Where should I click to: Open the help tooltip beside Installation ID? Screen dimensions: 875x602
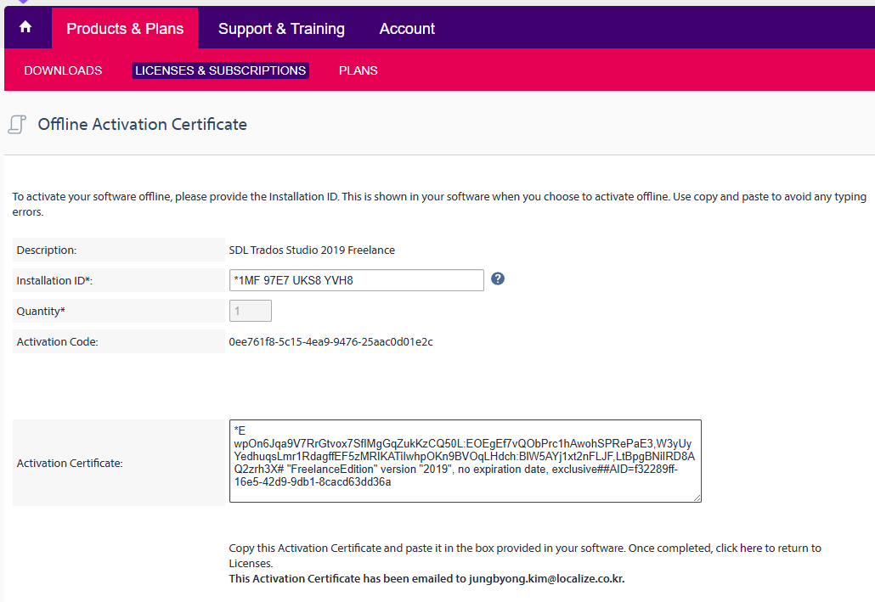coord(497,278)
